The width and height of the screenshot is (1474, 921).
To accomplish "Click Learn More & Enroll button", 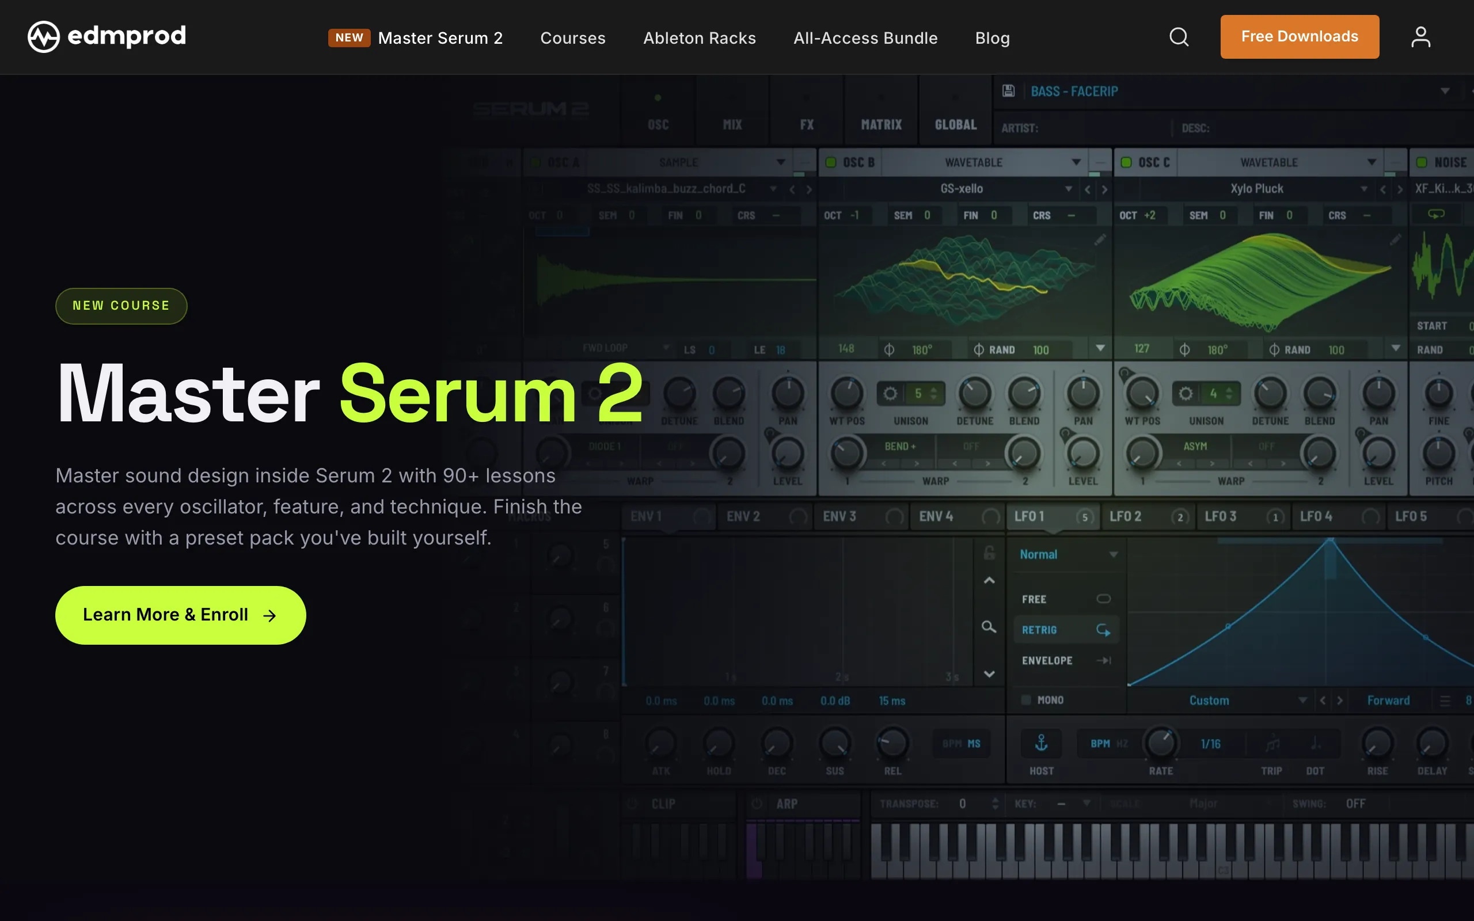I will [x=180, y=615].
